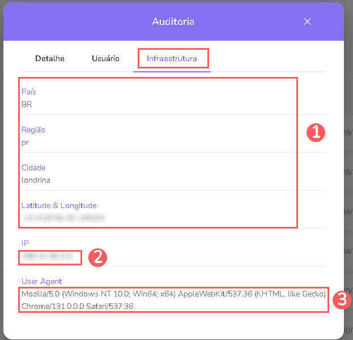353x340 pixels.
Task: Click the red number 1 marker
Action: [315, 132]
